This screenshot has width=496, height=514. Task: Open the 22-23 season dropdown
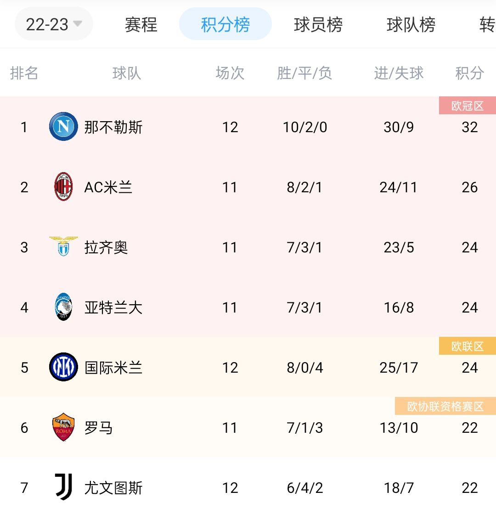coord(53,25)
